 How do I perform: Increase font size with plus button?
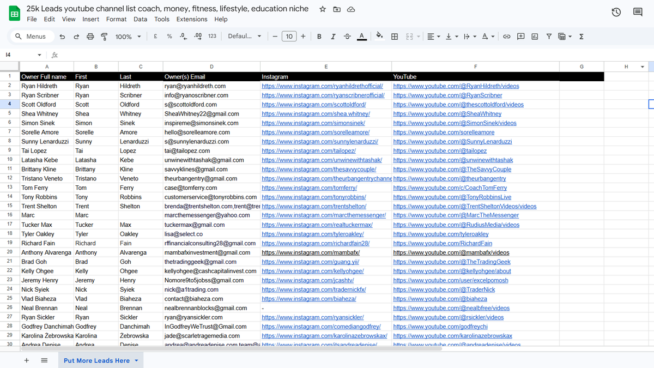pyautogui.click(x=303, y=37)
